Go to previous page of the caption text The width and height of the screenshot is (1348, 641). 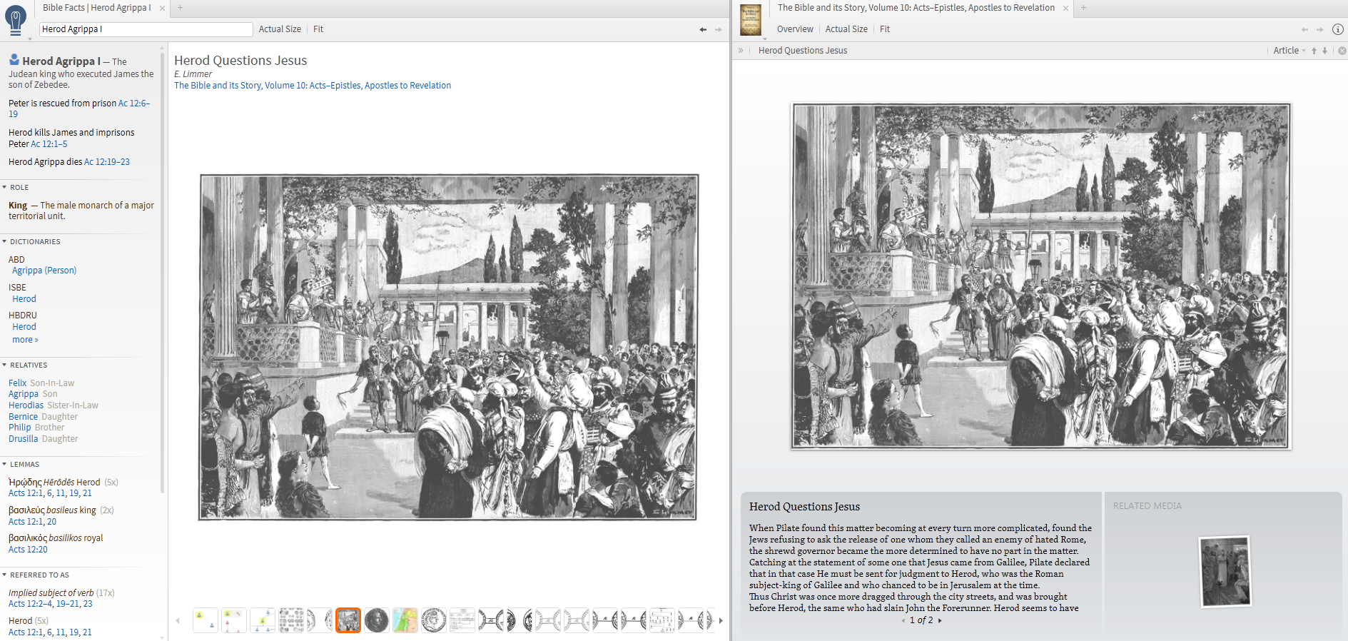[x=903, y=620]
